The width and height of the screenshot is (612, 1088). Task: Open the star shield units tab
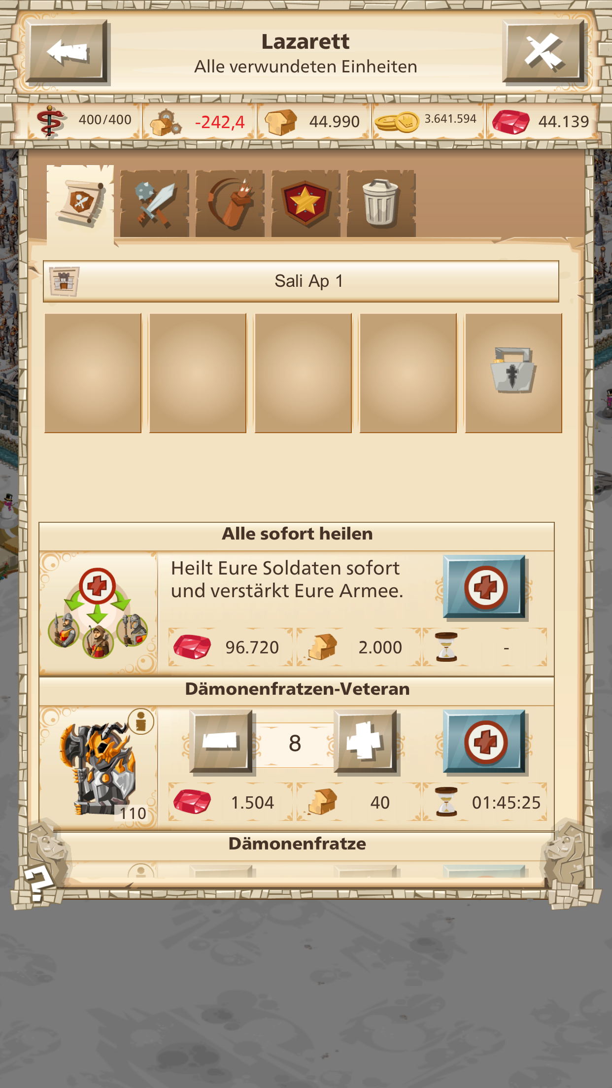click(306, 204)
